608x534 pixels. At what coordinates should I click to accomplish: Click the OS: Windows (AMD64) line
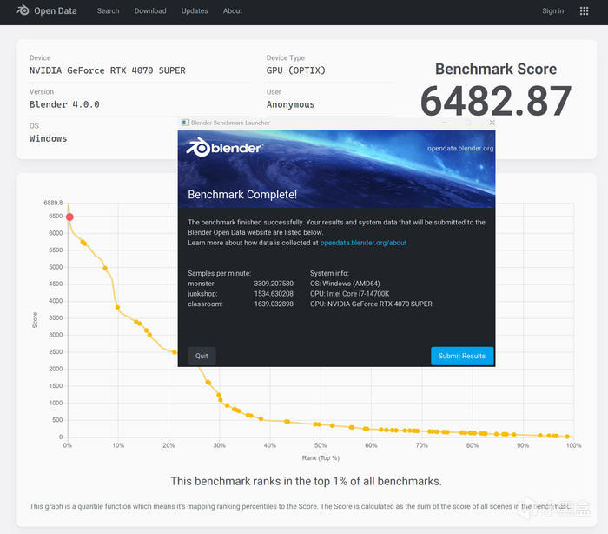coord(345,284)
